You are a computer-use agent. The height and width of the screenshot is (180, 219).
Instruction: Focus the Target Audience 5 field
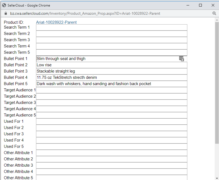(x=112, y=115)
